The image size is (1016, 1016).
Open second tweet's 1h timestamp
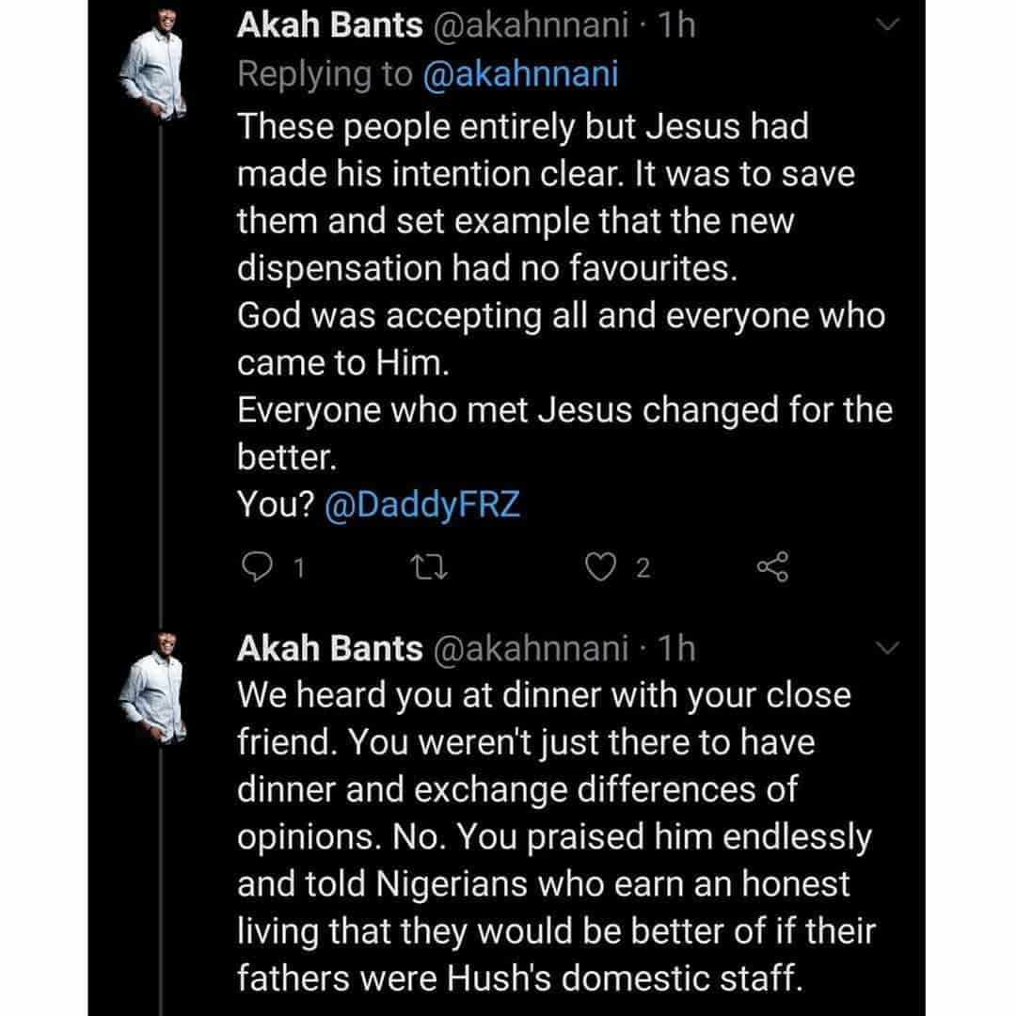676,647
